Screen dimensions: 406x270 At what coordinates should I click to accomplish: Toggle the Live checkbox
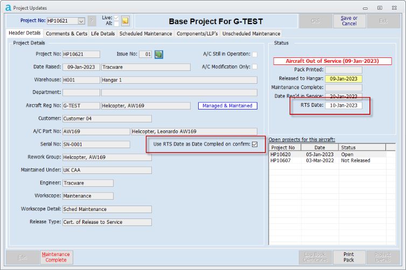point(116,18)
